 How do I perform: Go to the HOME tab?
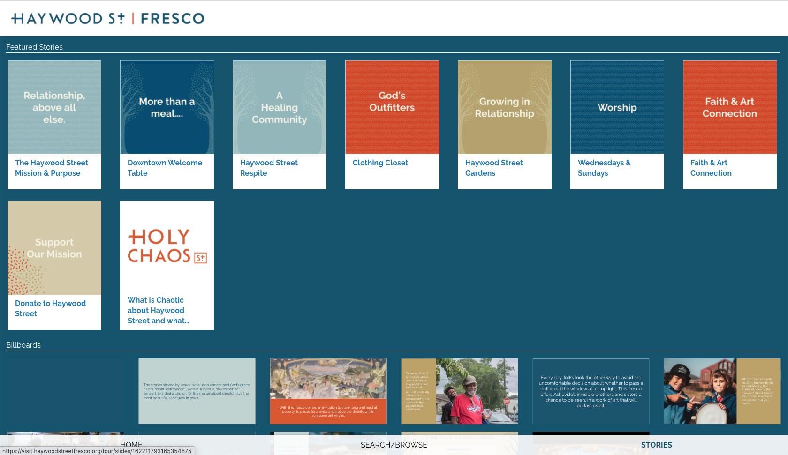click(x=131, y=445)
